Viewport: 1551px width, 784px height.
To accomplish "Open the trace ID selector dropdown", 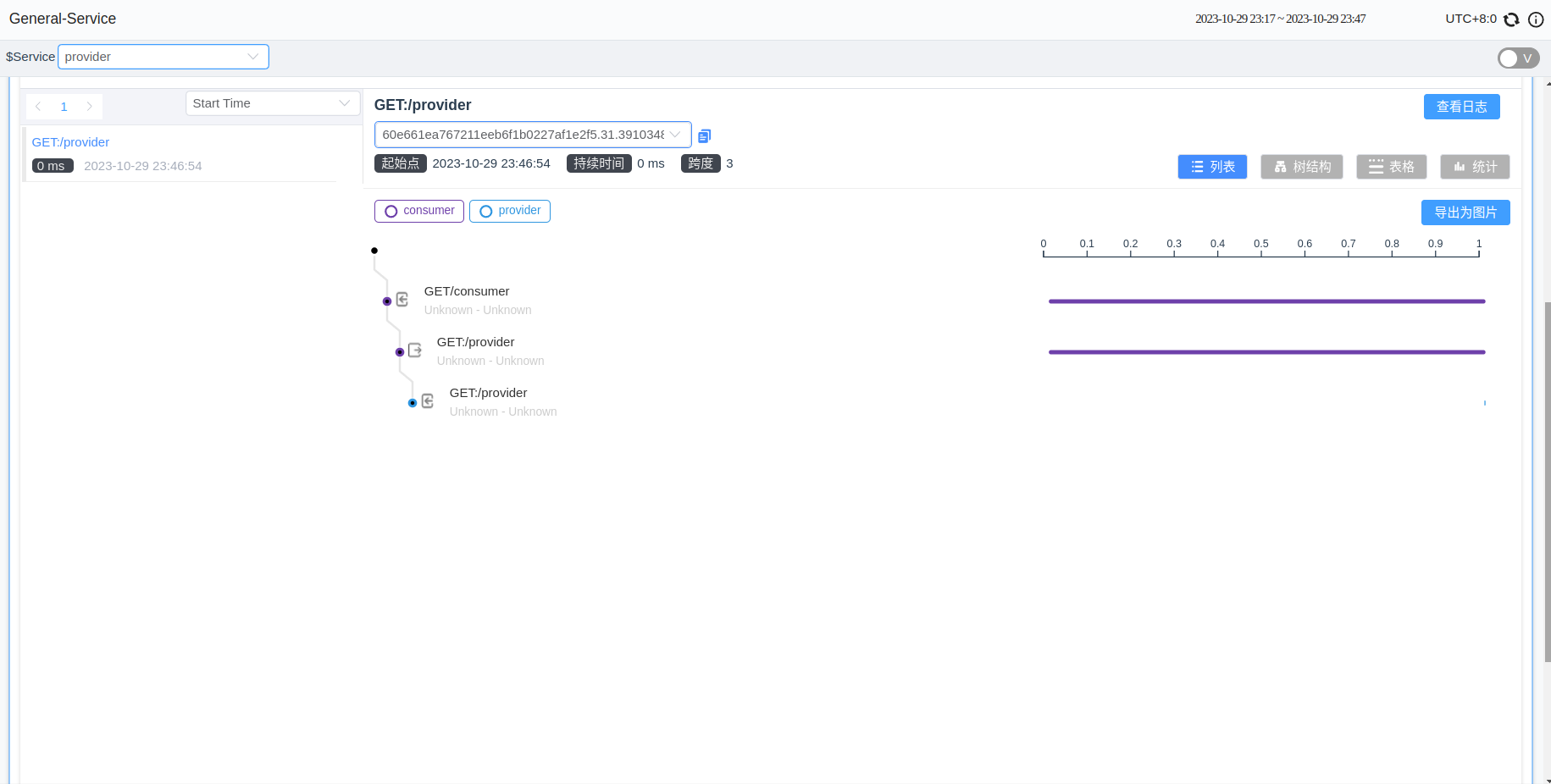I will point(532,135).
